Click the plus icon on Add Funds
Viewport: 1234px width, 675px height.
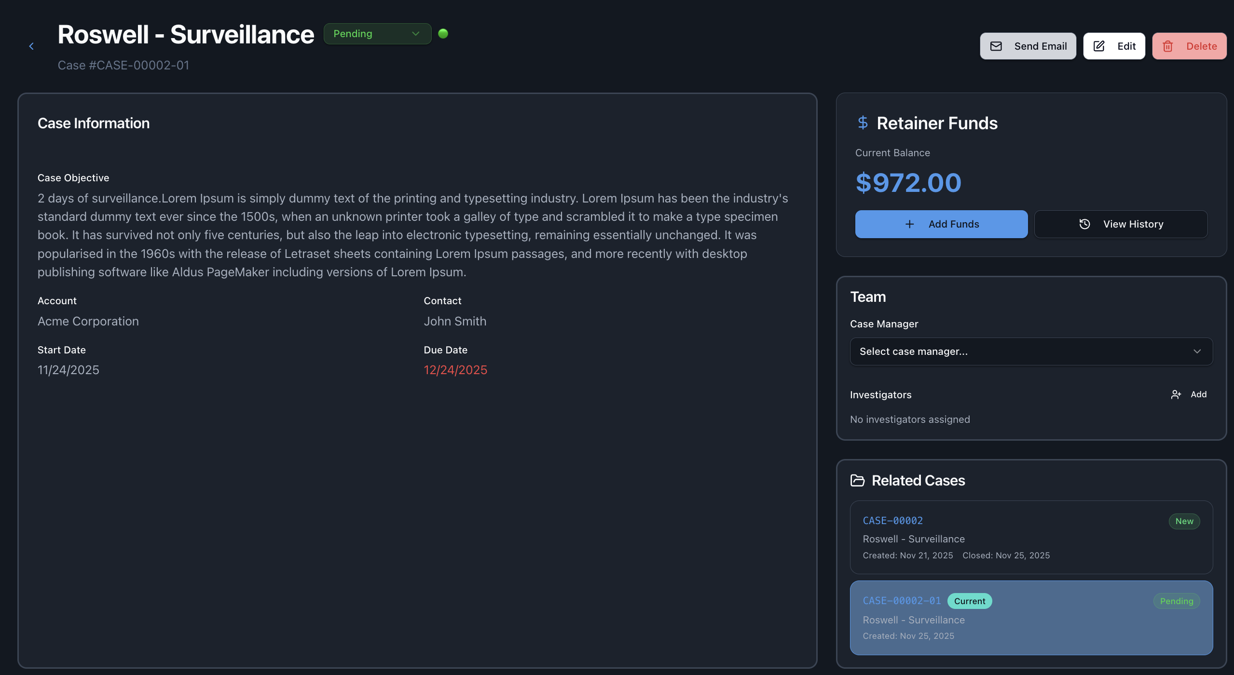click(909, 224)
